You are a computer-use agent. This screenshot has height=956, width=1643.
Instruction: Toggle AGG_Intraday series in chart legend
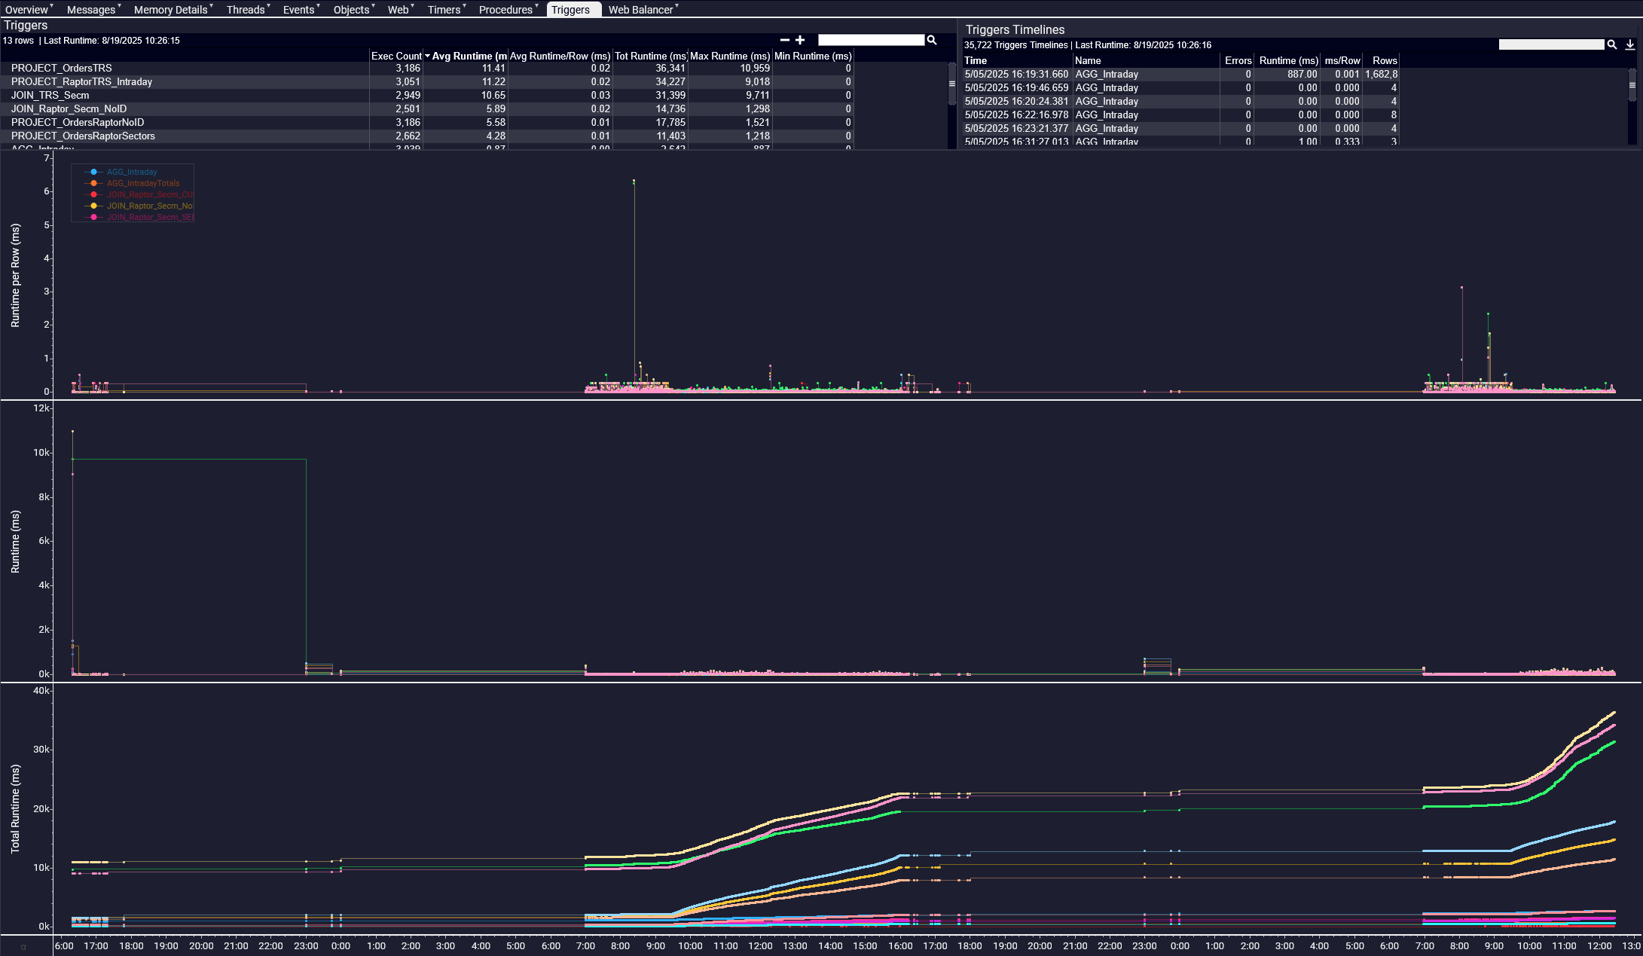point(132,172)
